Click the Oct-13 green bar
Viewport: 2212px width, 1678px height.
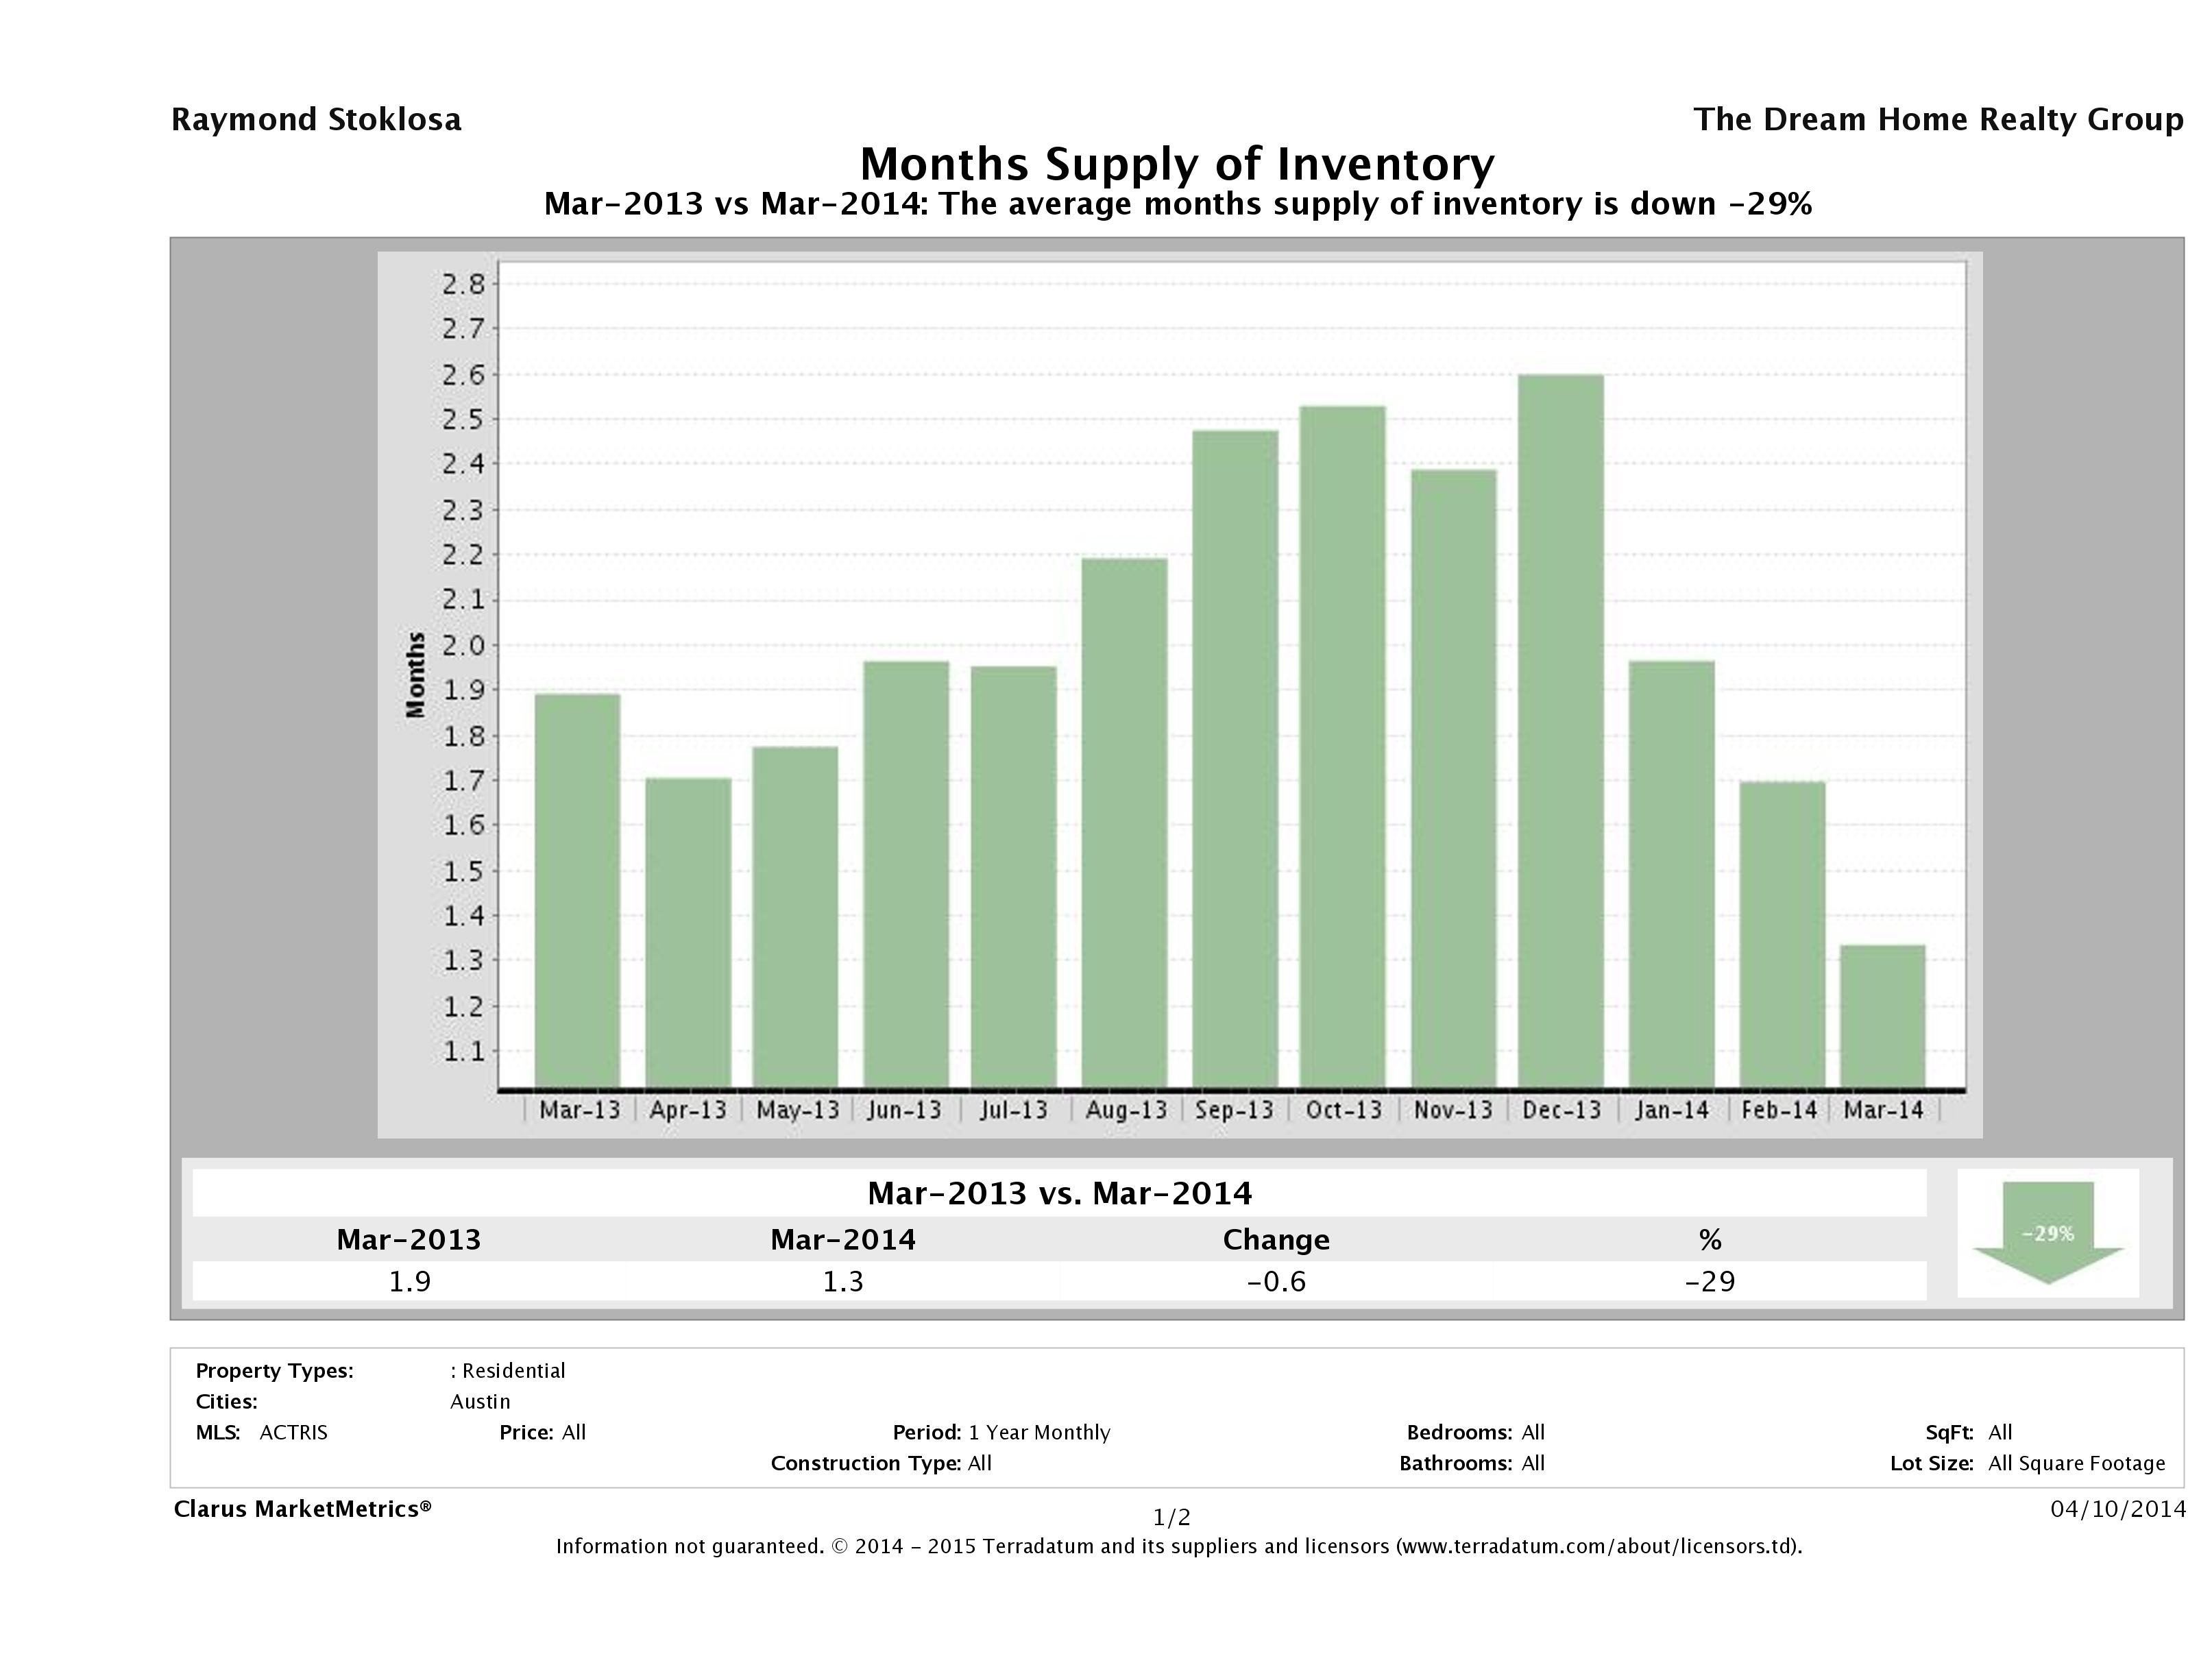(x=1342, y=746)
